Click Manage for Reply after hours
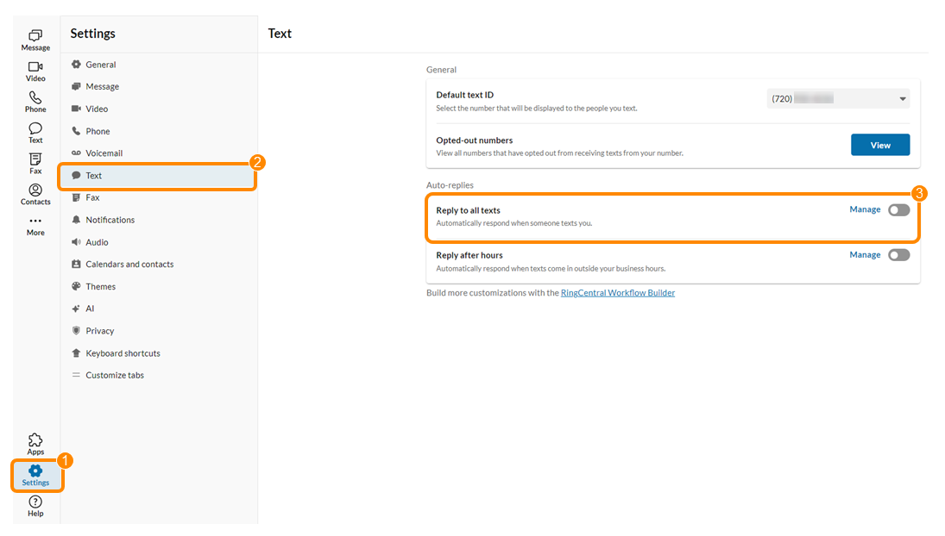The height and width of the screenshot is (536, 945). point(865,255)
